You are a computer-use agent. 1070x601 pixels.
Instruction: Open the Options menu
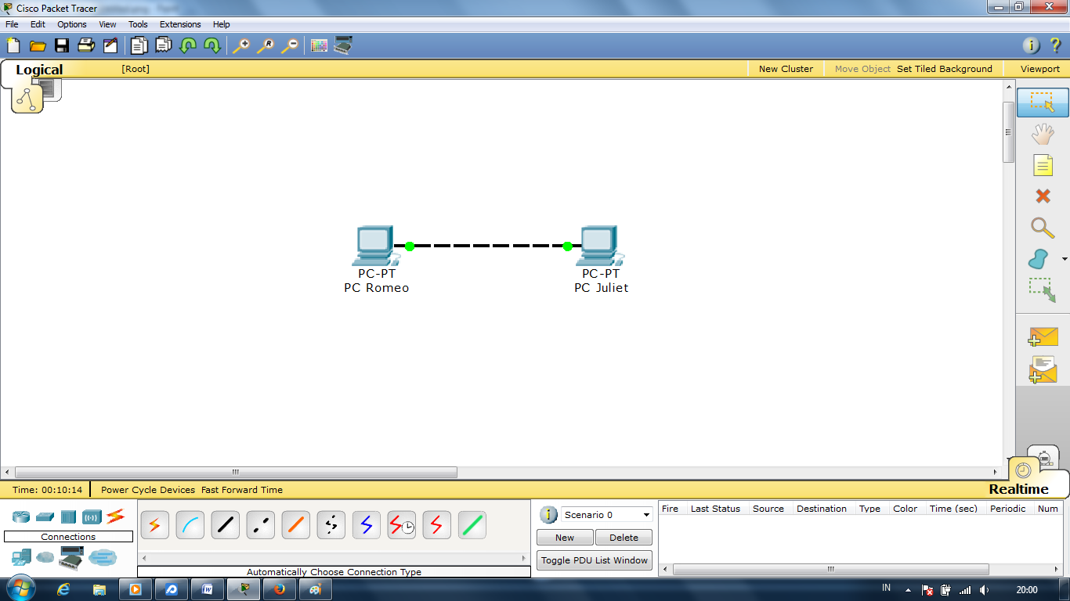(x=72, y=24)
